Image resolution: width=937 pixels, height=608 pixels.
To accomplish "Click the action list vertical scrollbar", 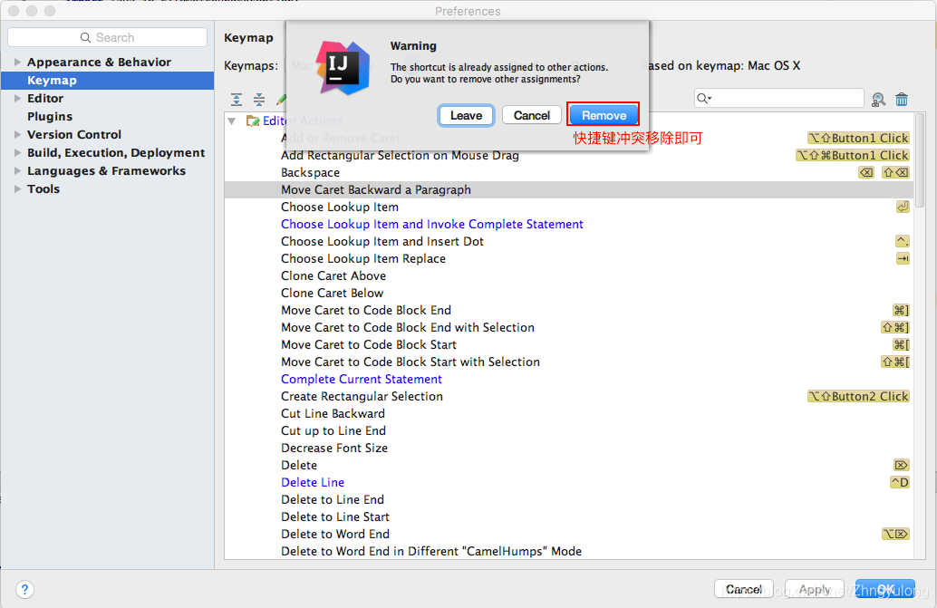I will coord(921,161).
